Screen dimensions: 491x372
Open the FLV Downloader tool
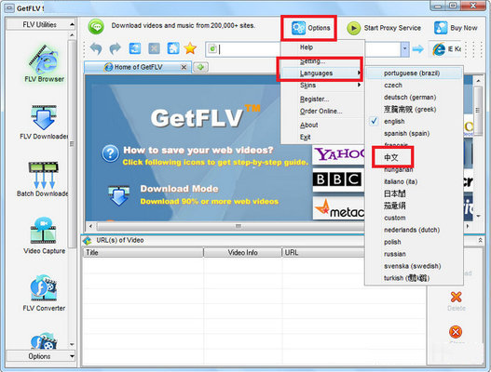[44, 122]
